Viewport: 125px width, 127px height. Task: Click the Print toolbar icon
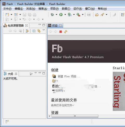pyautogui.click(x=35, y=15)
